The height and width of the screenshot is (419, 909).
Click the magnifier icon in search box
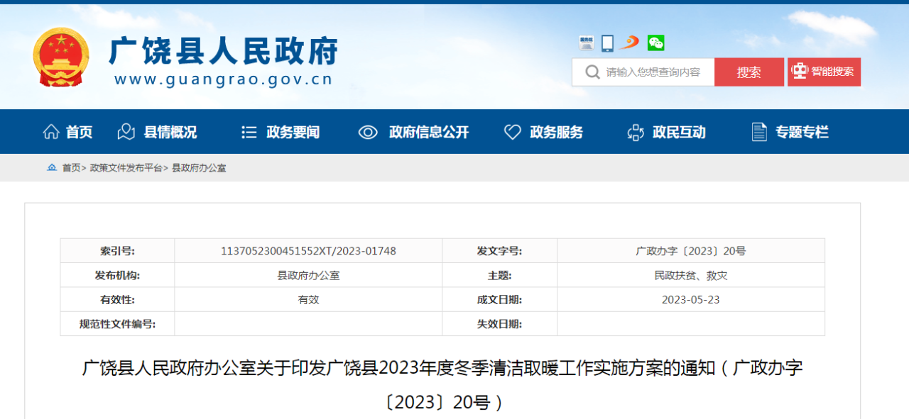pyautogui.click(x=592, y=72)
